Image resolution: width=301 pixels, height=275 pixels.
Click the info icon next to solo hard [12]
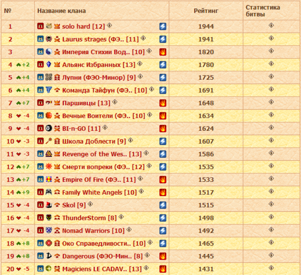tap(109, 26)
